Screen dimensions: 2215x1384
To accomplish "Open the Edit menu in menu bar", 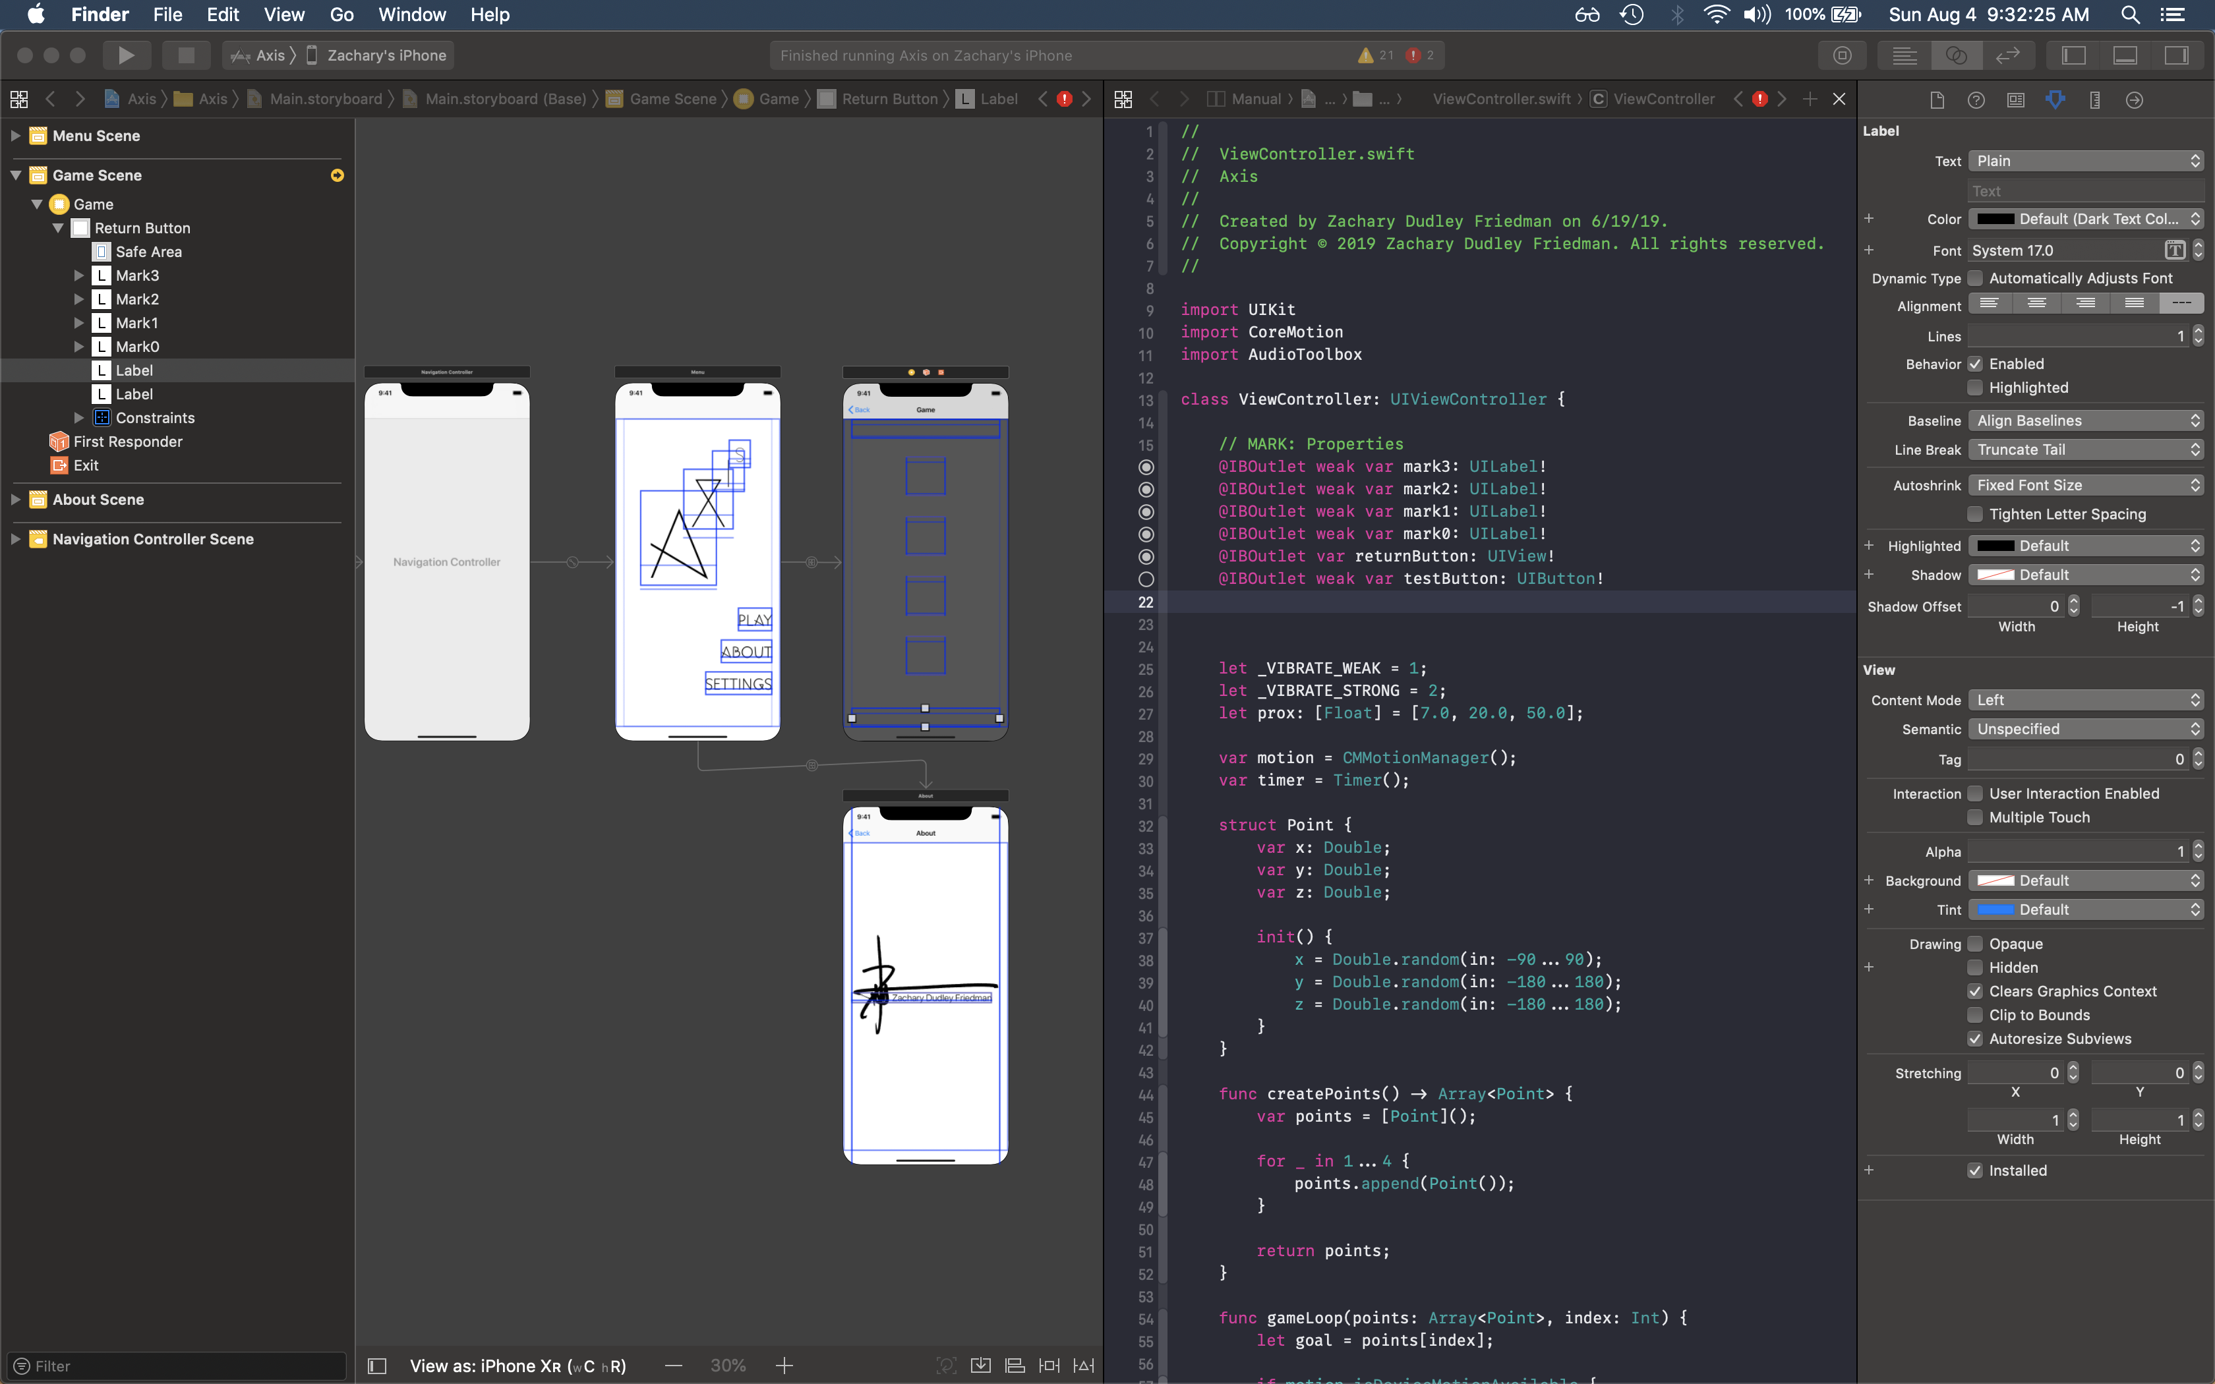I will click(222, 14).
